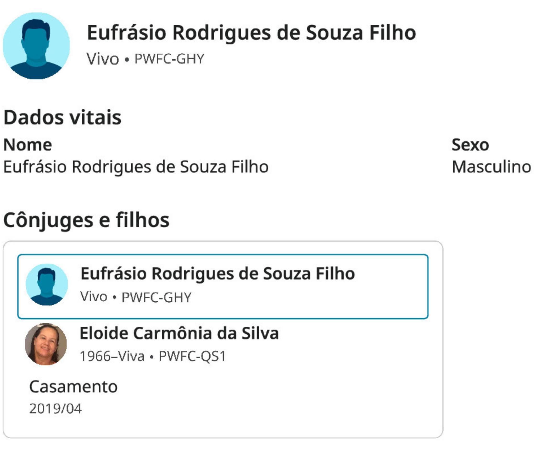Click the 'Nome' field label
Viewport: 536px width, 449px height.
(27, 145)
